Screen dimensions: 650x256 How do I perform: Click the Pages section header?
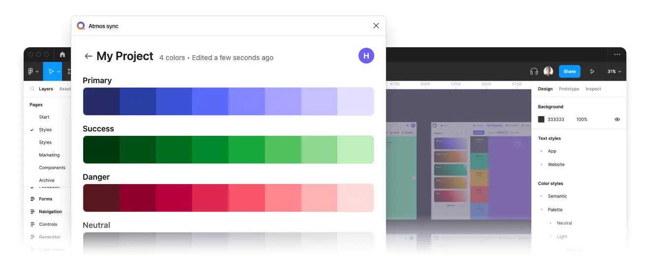point(36,105)
